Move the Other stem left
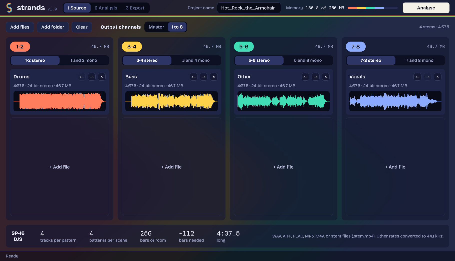 (305, 77)
